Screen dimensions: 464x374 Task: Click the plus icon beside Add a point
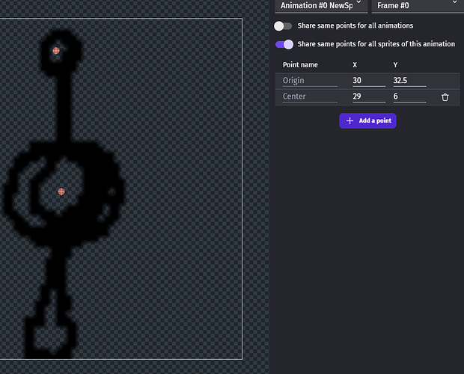[349, 121]
